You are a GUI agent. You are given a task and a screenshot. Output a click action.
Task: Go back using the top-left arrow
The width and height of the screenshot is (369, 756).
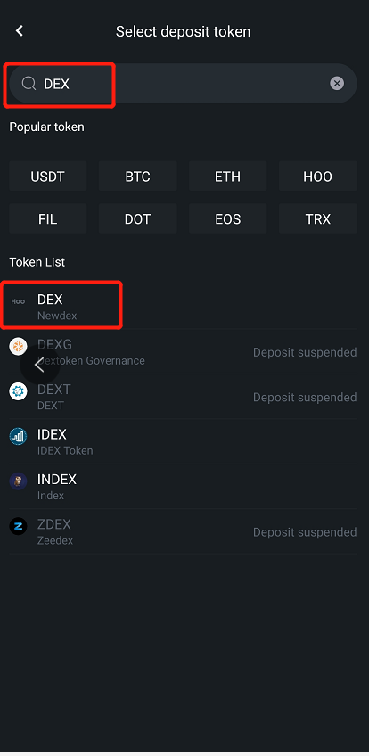20,31
